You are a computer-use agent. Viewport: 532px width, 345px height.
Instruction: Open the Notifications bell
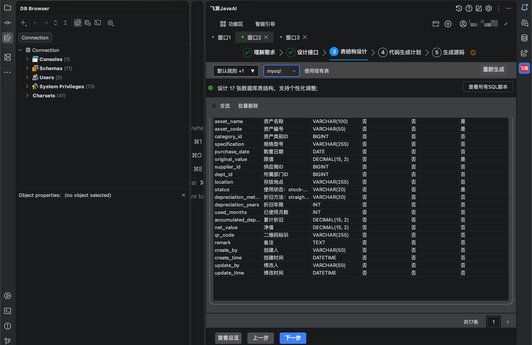pos(525,7)
